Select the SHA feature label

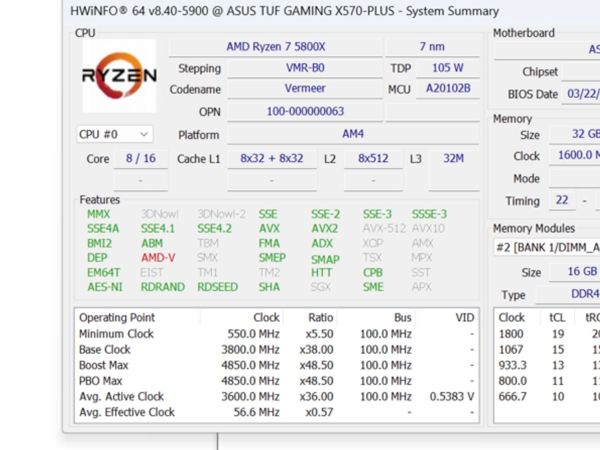[x=269, y=287]
